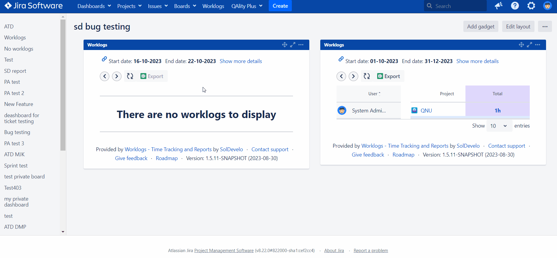Click SolDevelo link in right gadget
557x258 pixels.
pos(468,146)
